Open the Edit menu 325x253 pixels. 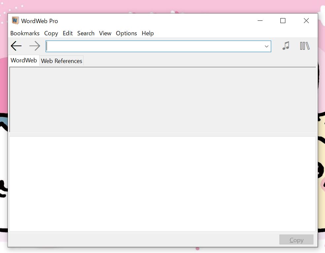pos(68,33)
